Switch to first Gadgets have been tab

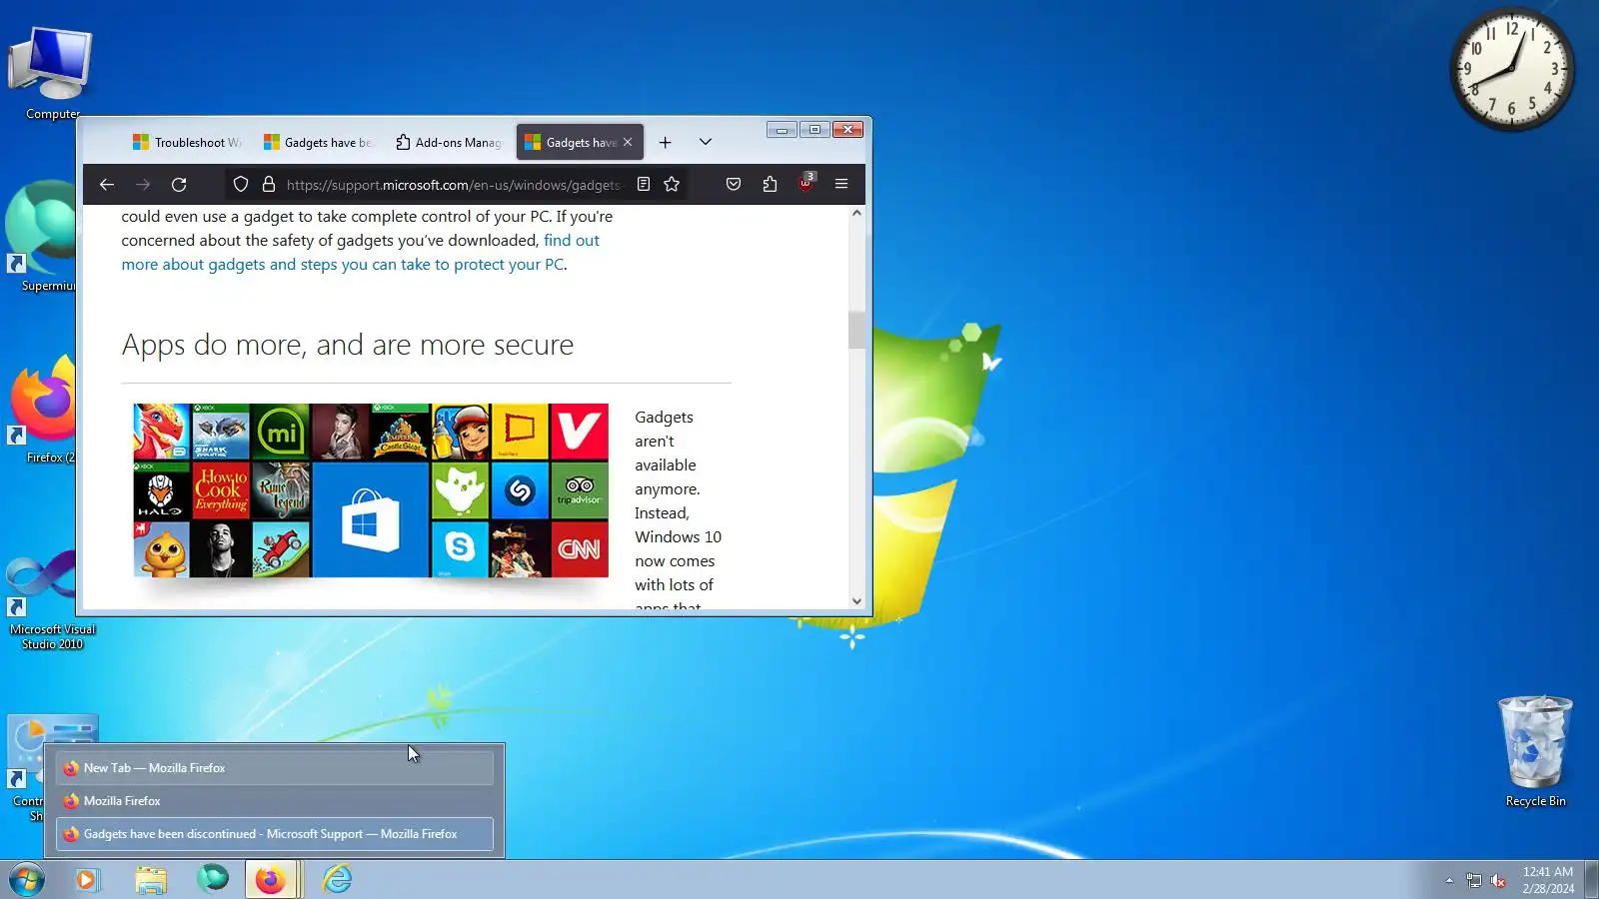(x=318, y=142)
